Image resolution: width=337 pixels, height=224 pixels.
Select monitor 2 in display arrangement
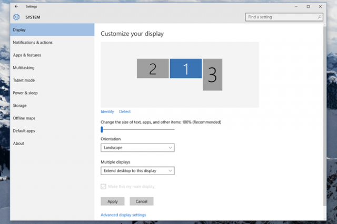[x=153, y=69]
